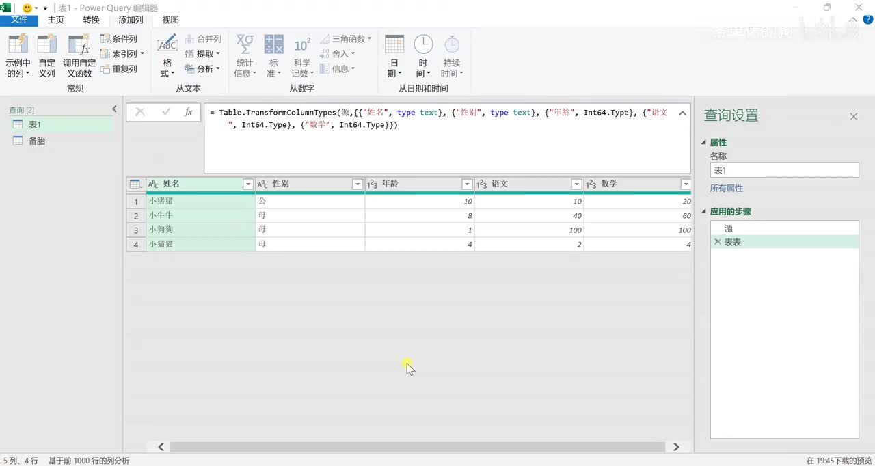Screen dimensions: 875x466
Task: Click the confirm checkmark in formula bar
Action: coord(165,112)
